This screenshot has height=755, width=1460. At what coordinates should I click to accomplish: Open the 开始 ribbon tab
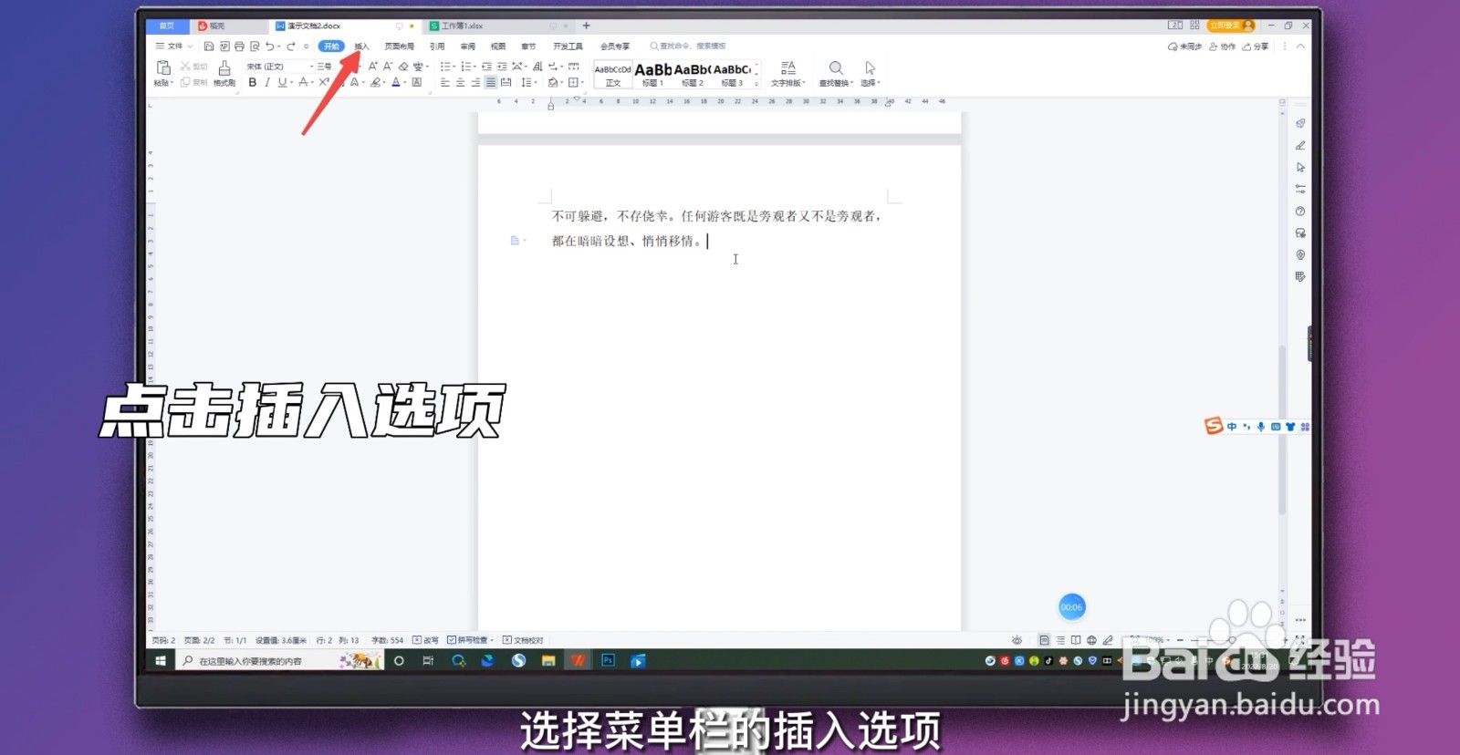point(331,47)
